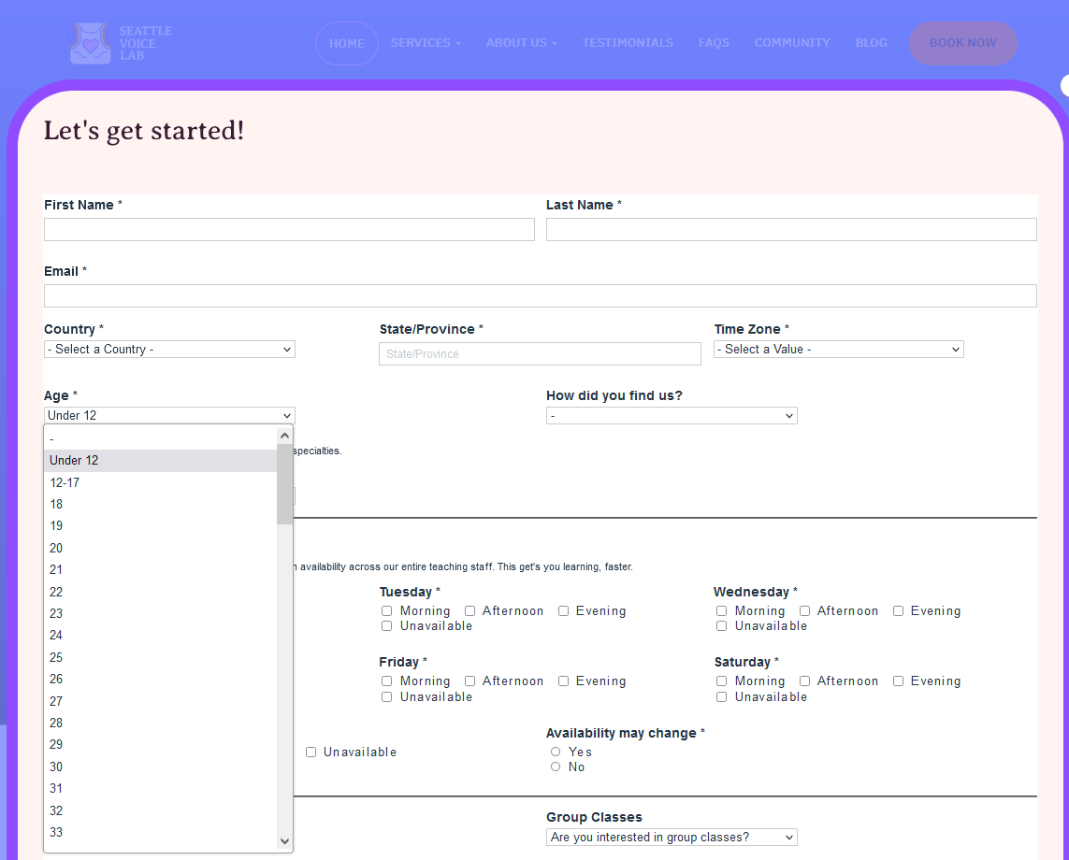Click the Age list scrollbar thumb
The image size is (1069, 860).
click(x=285, y=484)
